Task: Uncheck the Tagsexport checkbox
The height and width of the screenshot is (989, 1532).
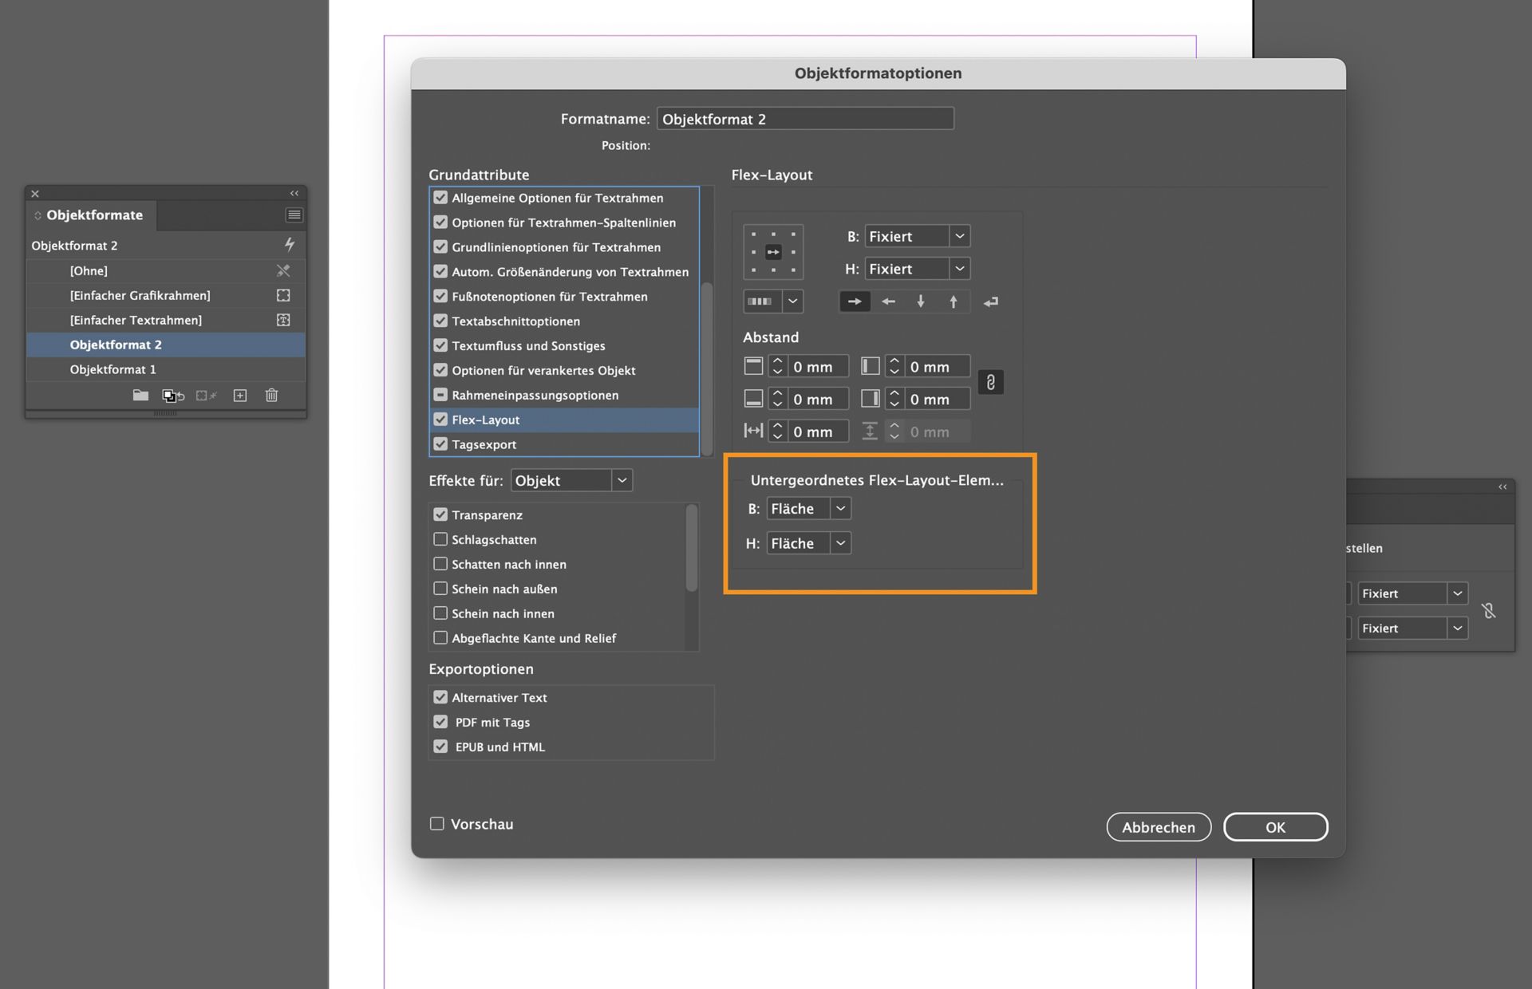Action: coord(440,444)
